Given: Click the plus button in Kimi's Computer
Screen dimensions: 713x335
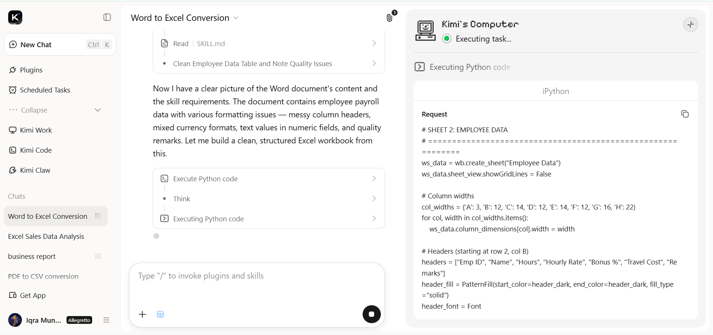Looking at the screenshot, I should (x=690, y=25).
